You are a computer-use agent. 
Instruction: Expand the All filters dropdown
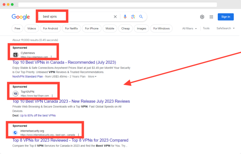pos(189,29)
